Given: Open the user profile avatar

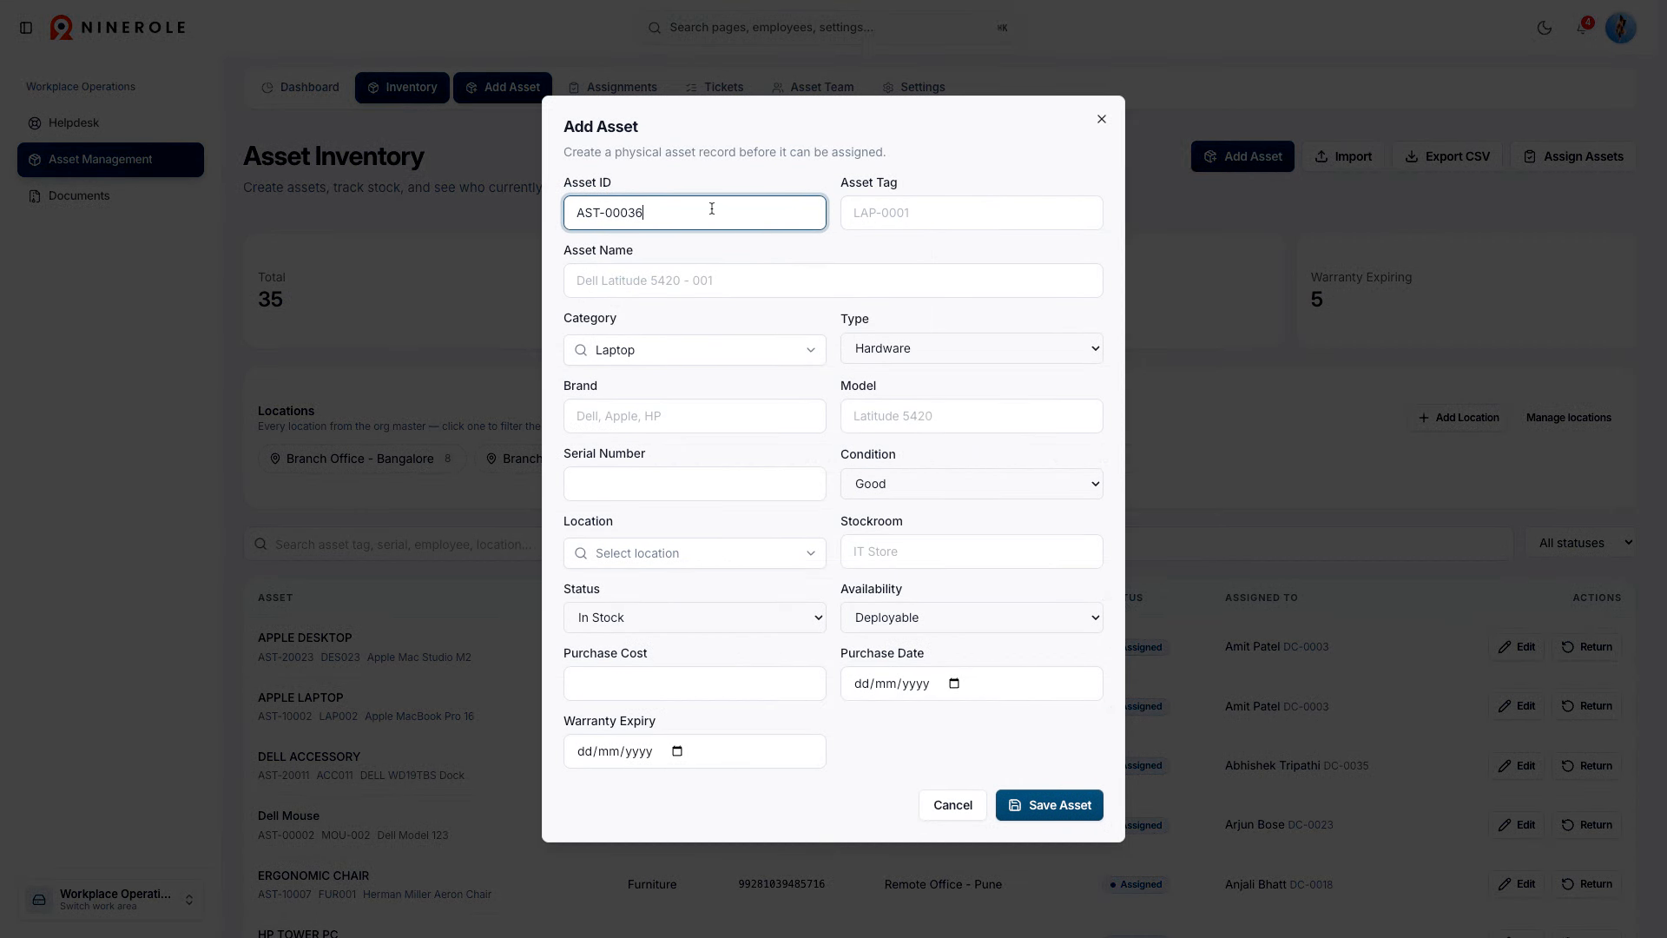Looking at the screenshot, I should pos(1621,28).
